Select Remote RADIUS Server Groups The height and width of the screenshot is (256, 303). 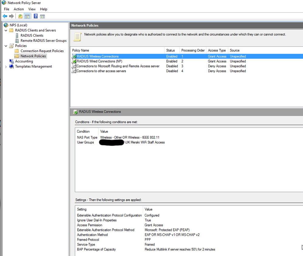click(x=43, y=41)
